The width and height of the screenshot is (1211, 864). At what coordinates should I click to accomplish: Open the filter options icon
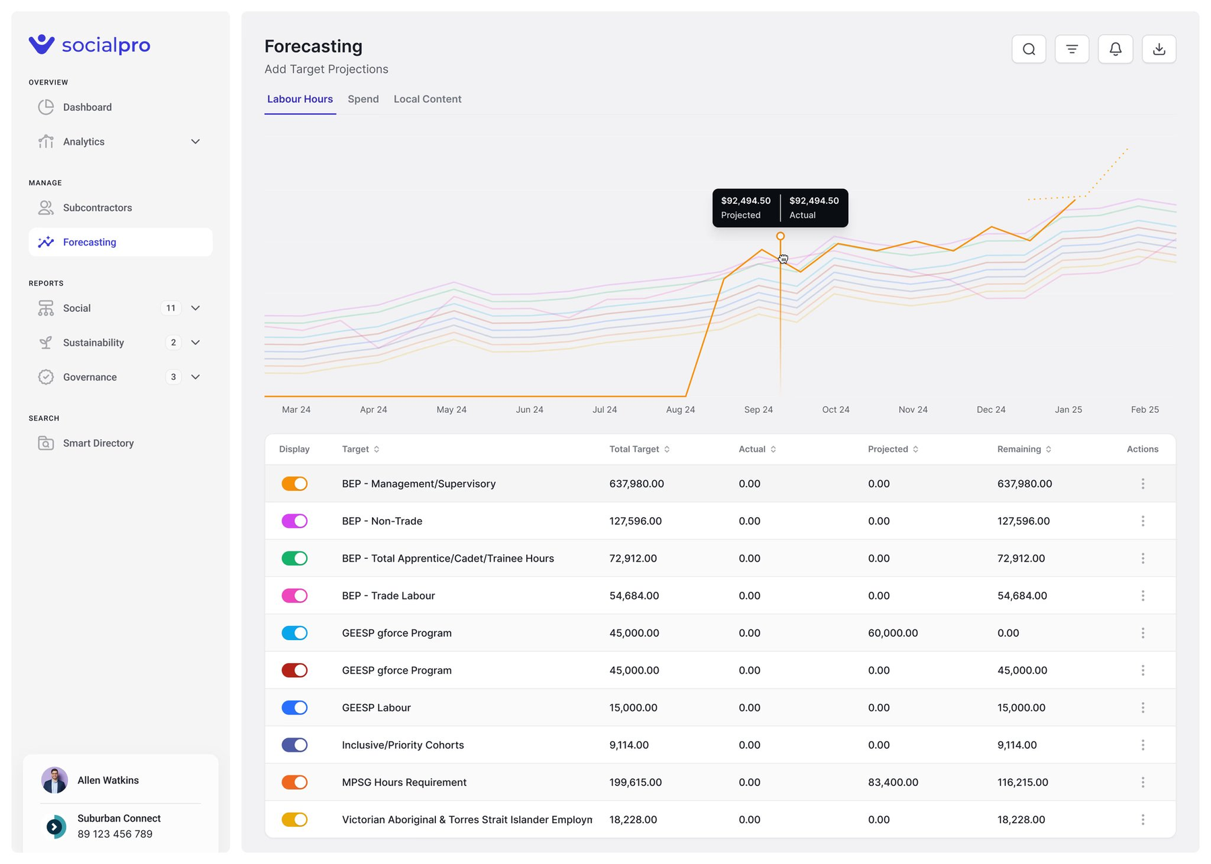tap(1072, 49)
